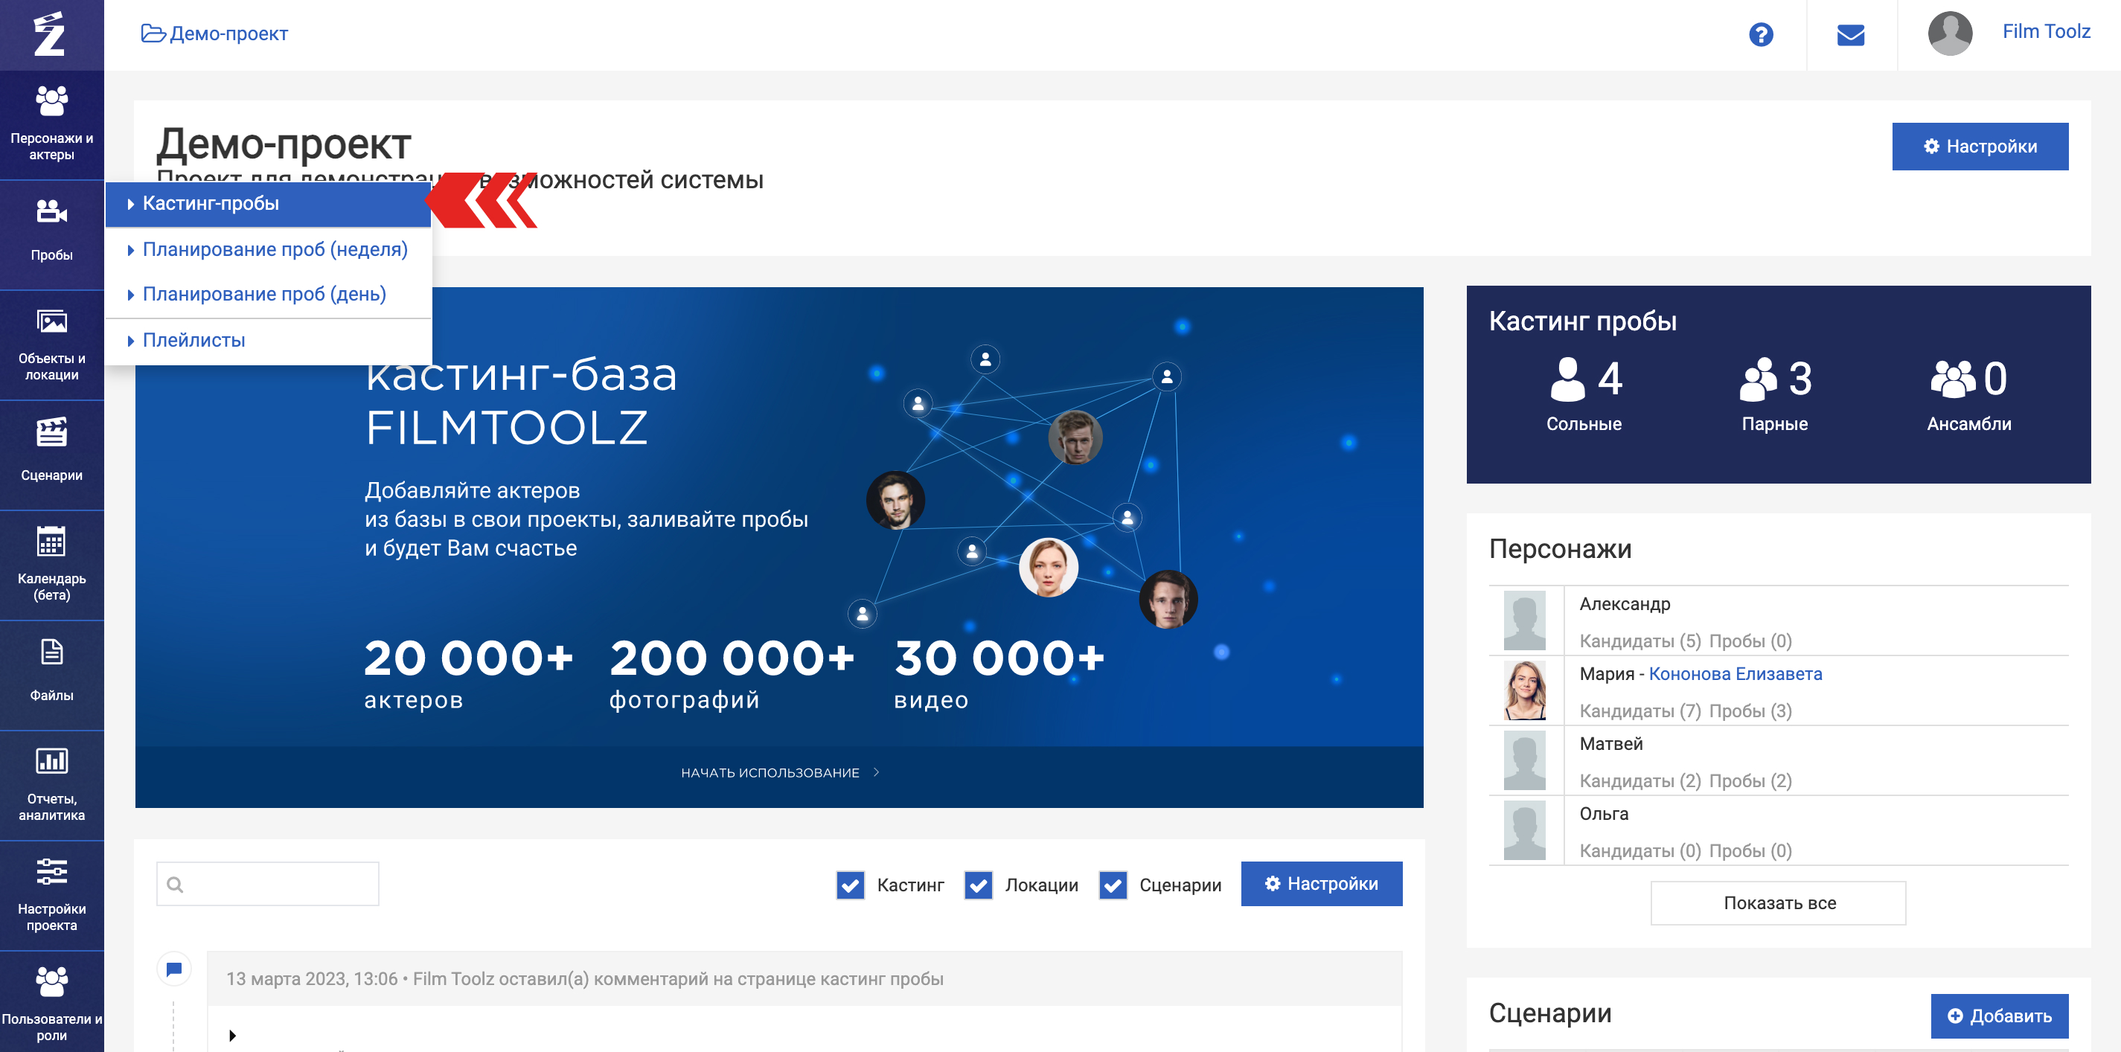
Task: Click the Показать все button
Action: 1778,903
